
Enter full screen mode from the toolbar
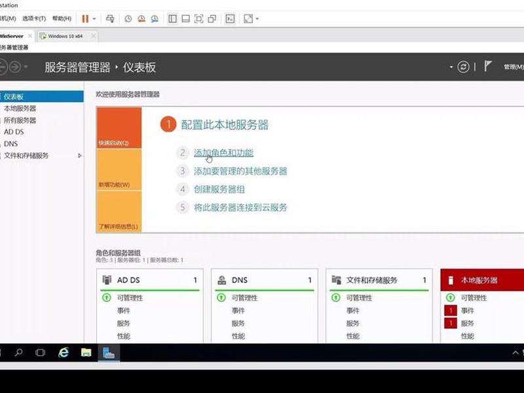[198, 19]
